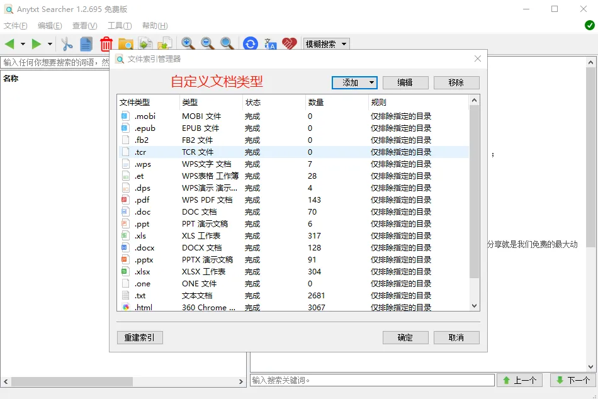
Task: Click the 重建索引 button
Action: coord(140,337)
